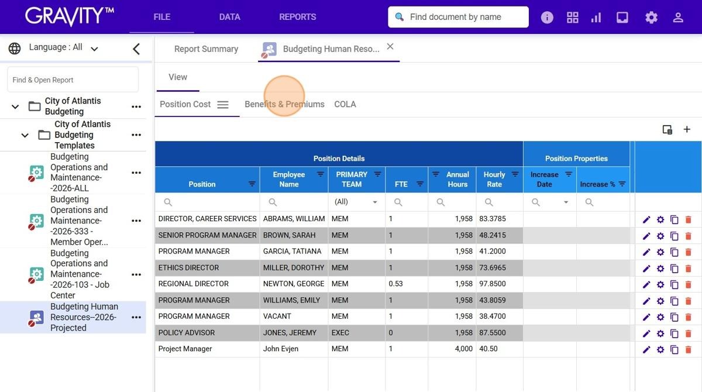This screenshot has width=702, height=392.
Task: Open the dashboard grid icon
Action: (x=573, y=18)
